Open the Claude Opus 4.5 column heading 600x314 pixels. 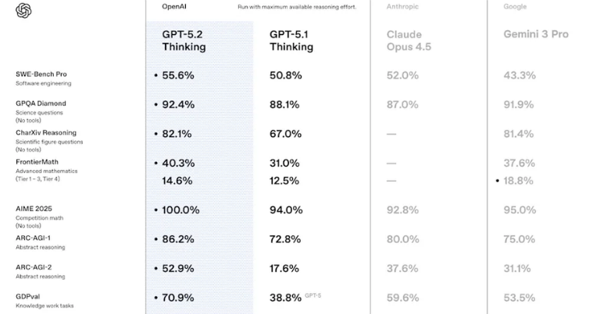[x=409, y=41]
